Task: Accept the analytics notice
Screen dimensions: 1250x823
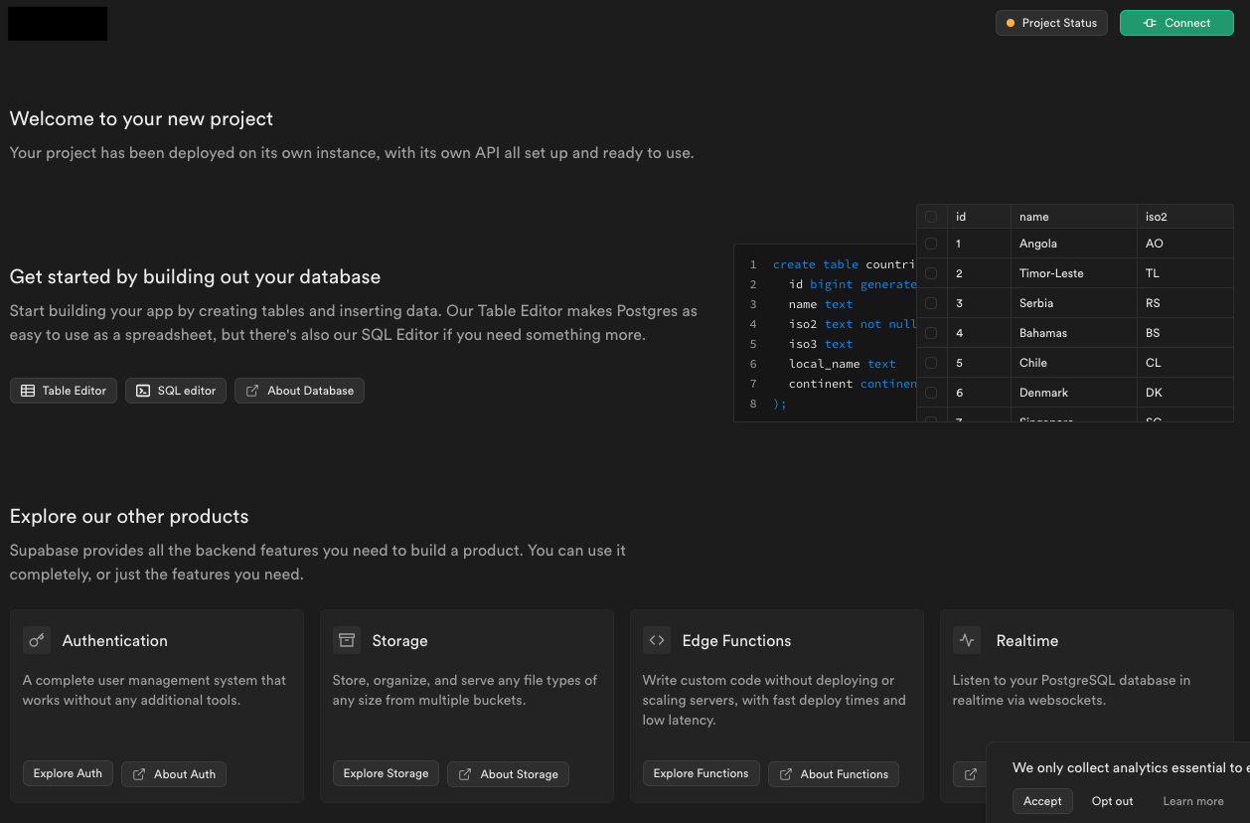Action: [1042, 801]
